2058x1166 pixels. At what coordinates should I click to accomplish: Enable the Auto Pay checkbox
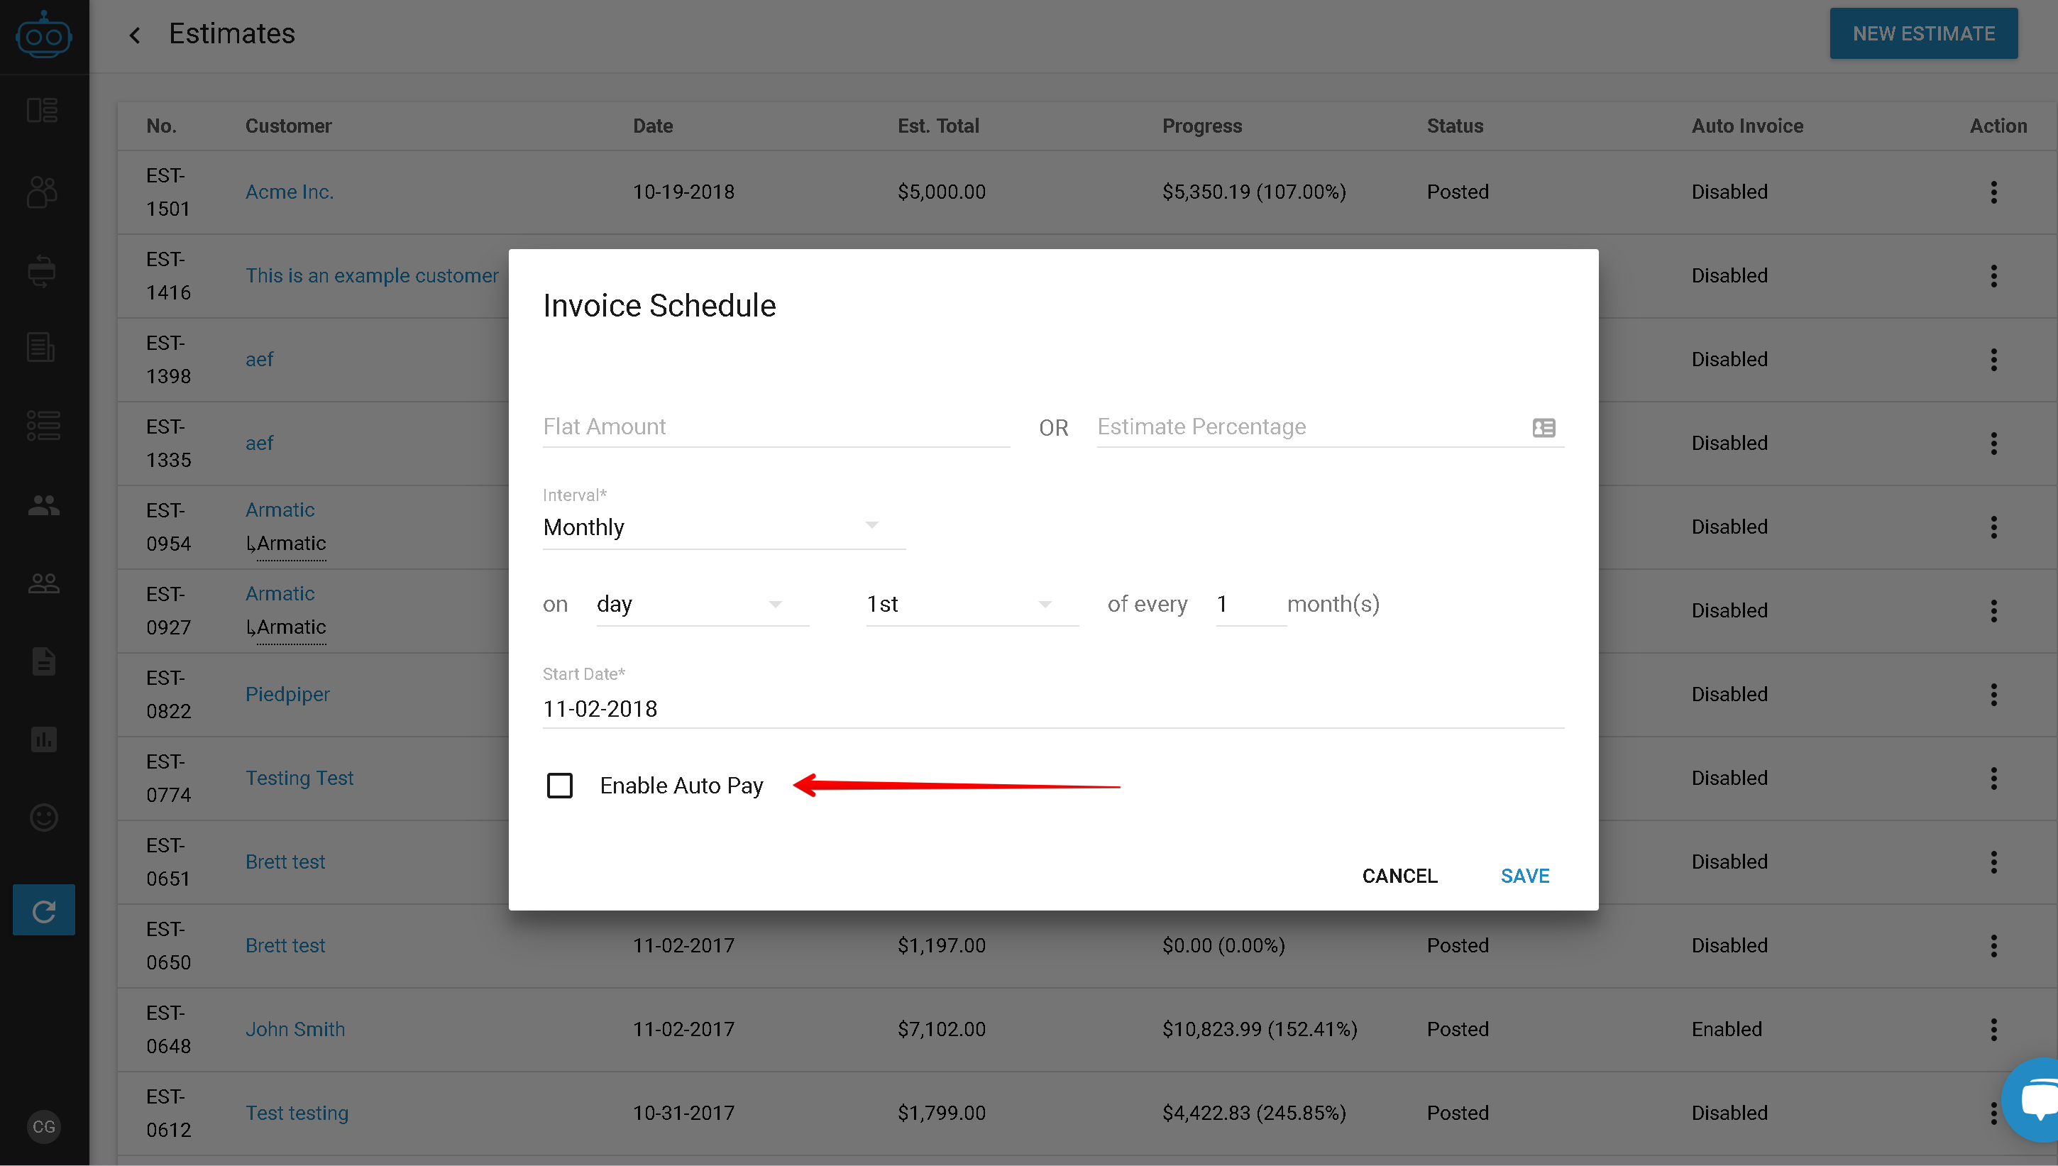point(560,786)
